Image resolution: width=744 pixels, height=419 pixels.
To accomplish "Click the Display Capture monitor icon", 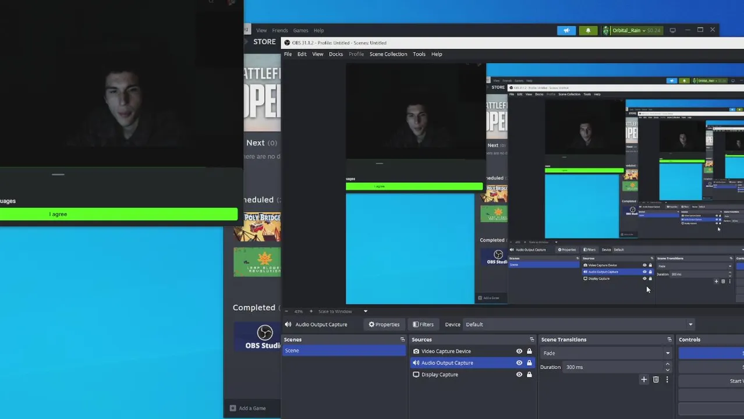I will pyautogui.click(x=416, y=375).
